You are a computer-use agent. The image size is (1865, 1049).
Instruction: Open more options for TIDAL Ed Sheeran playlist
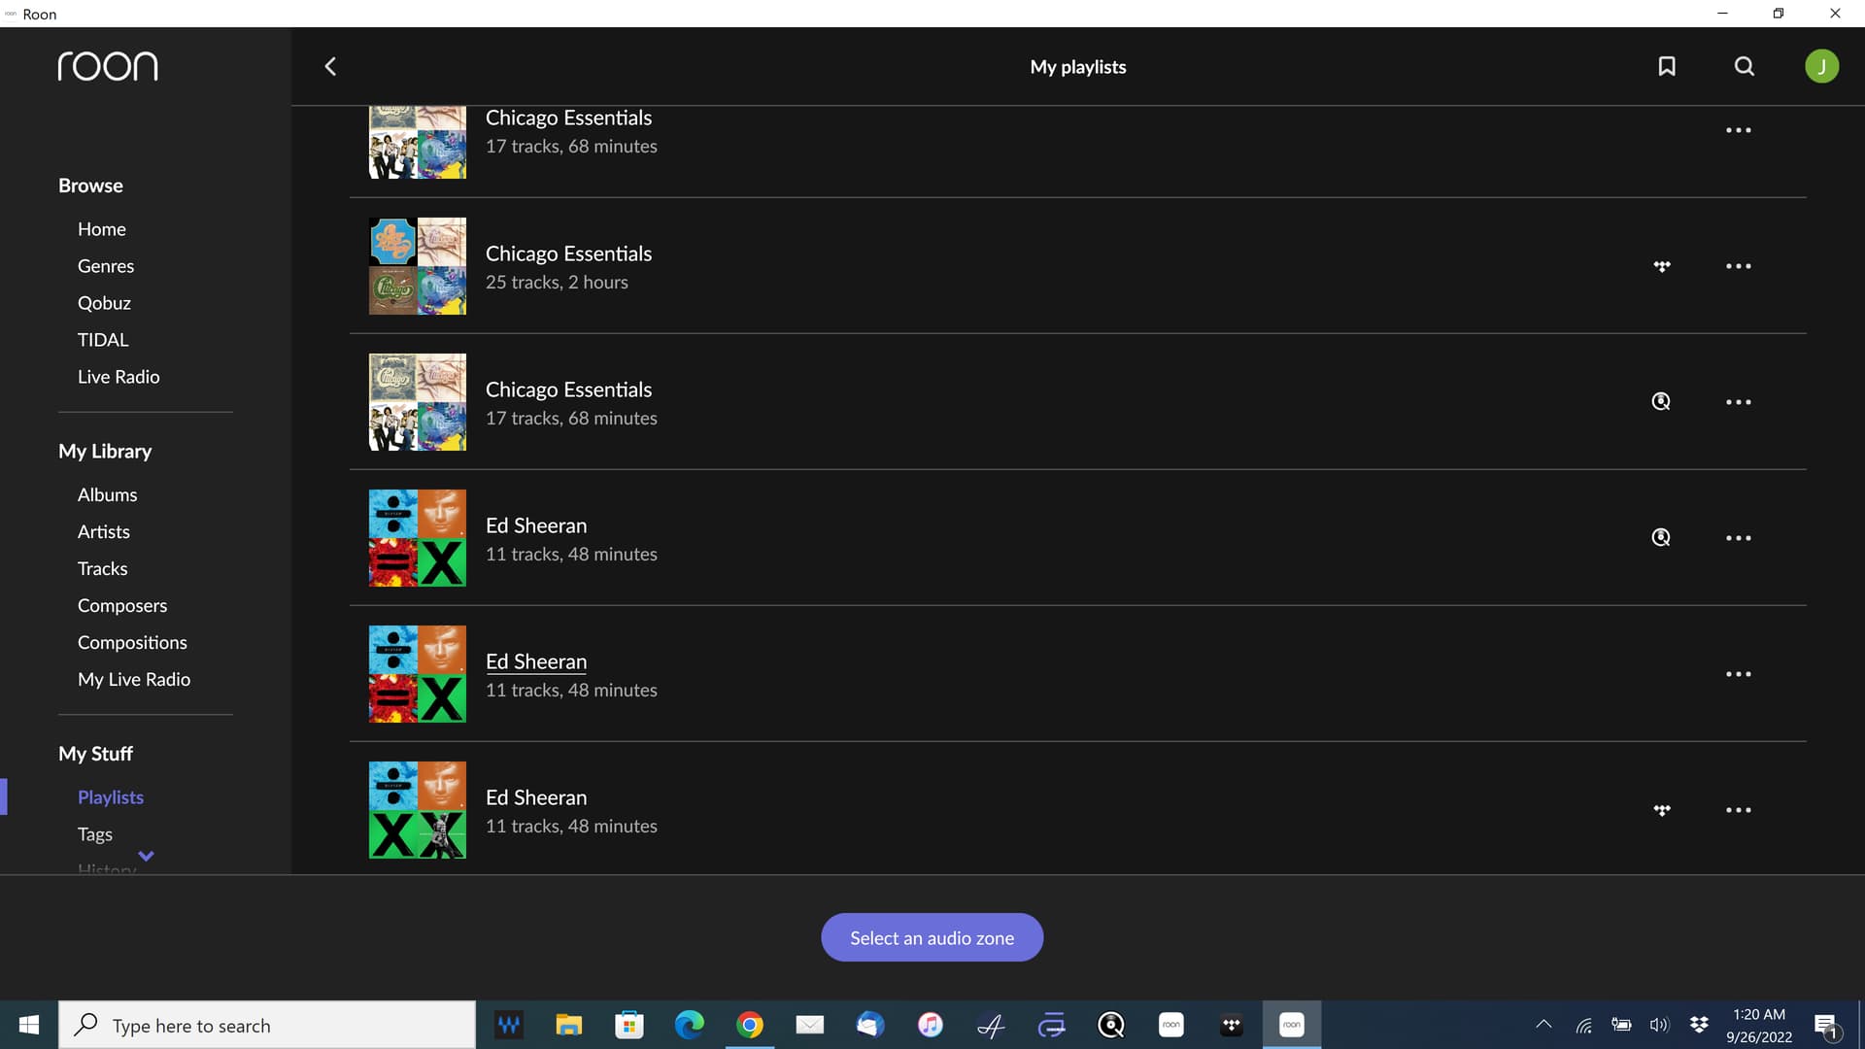(1739, 810)
